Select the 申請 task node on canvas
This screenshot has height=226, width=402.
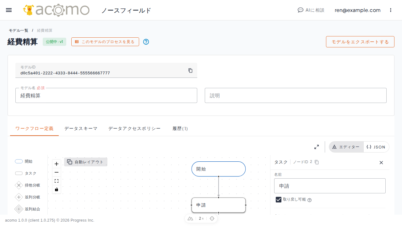pos(219,205)
